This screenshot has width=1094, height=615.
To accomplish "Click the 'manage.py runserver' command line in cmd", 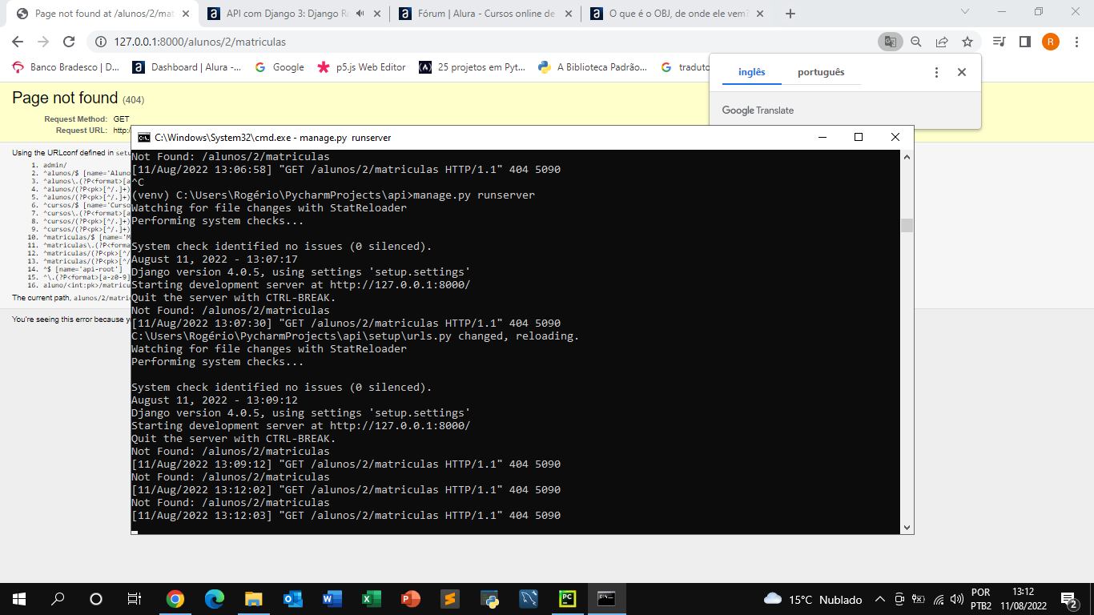I will click(x=333, y=195).
